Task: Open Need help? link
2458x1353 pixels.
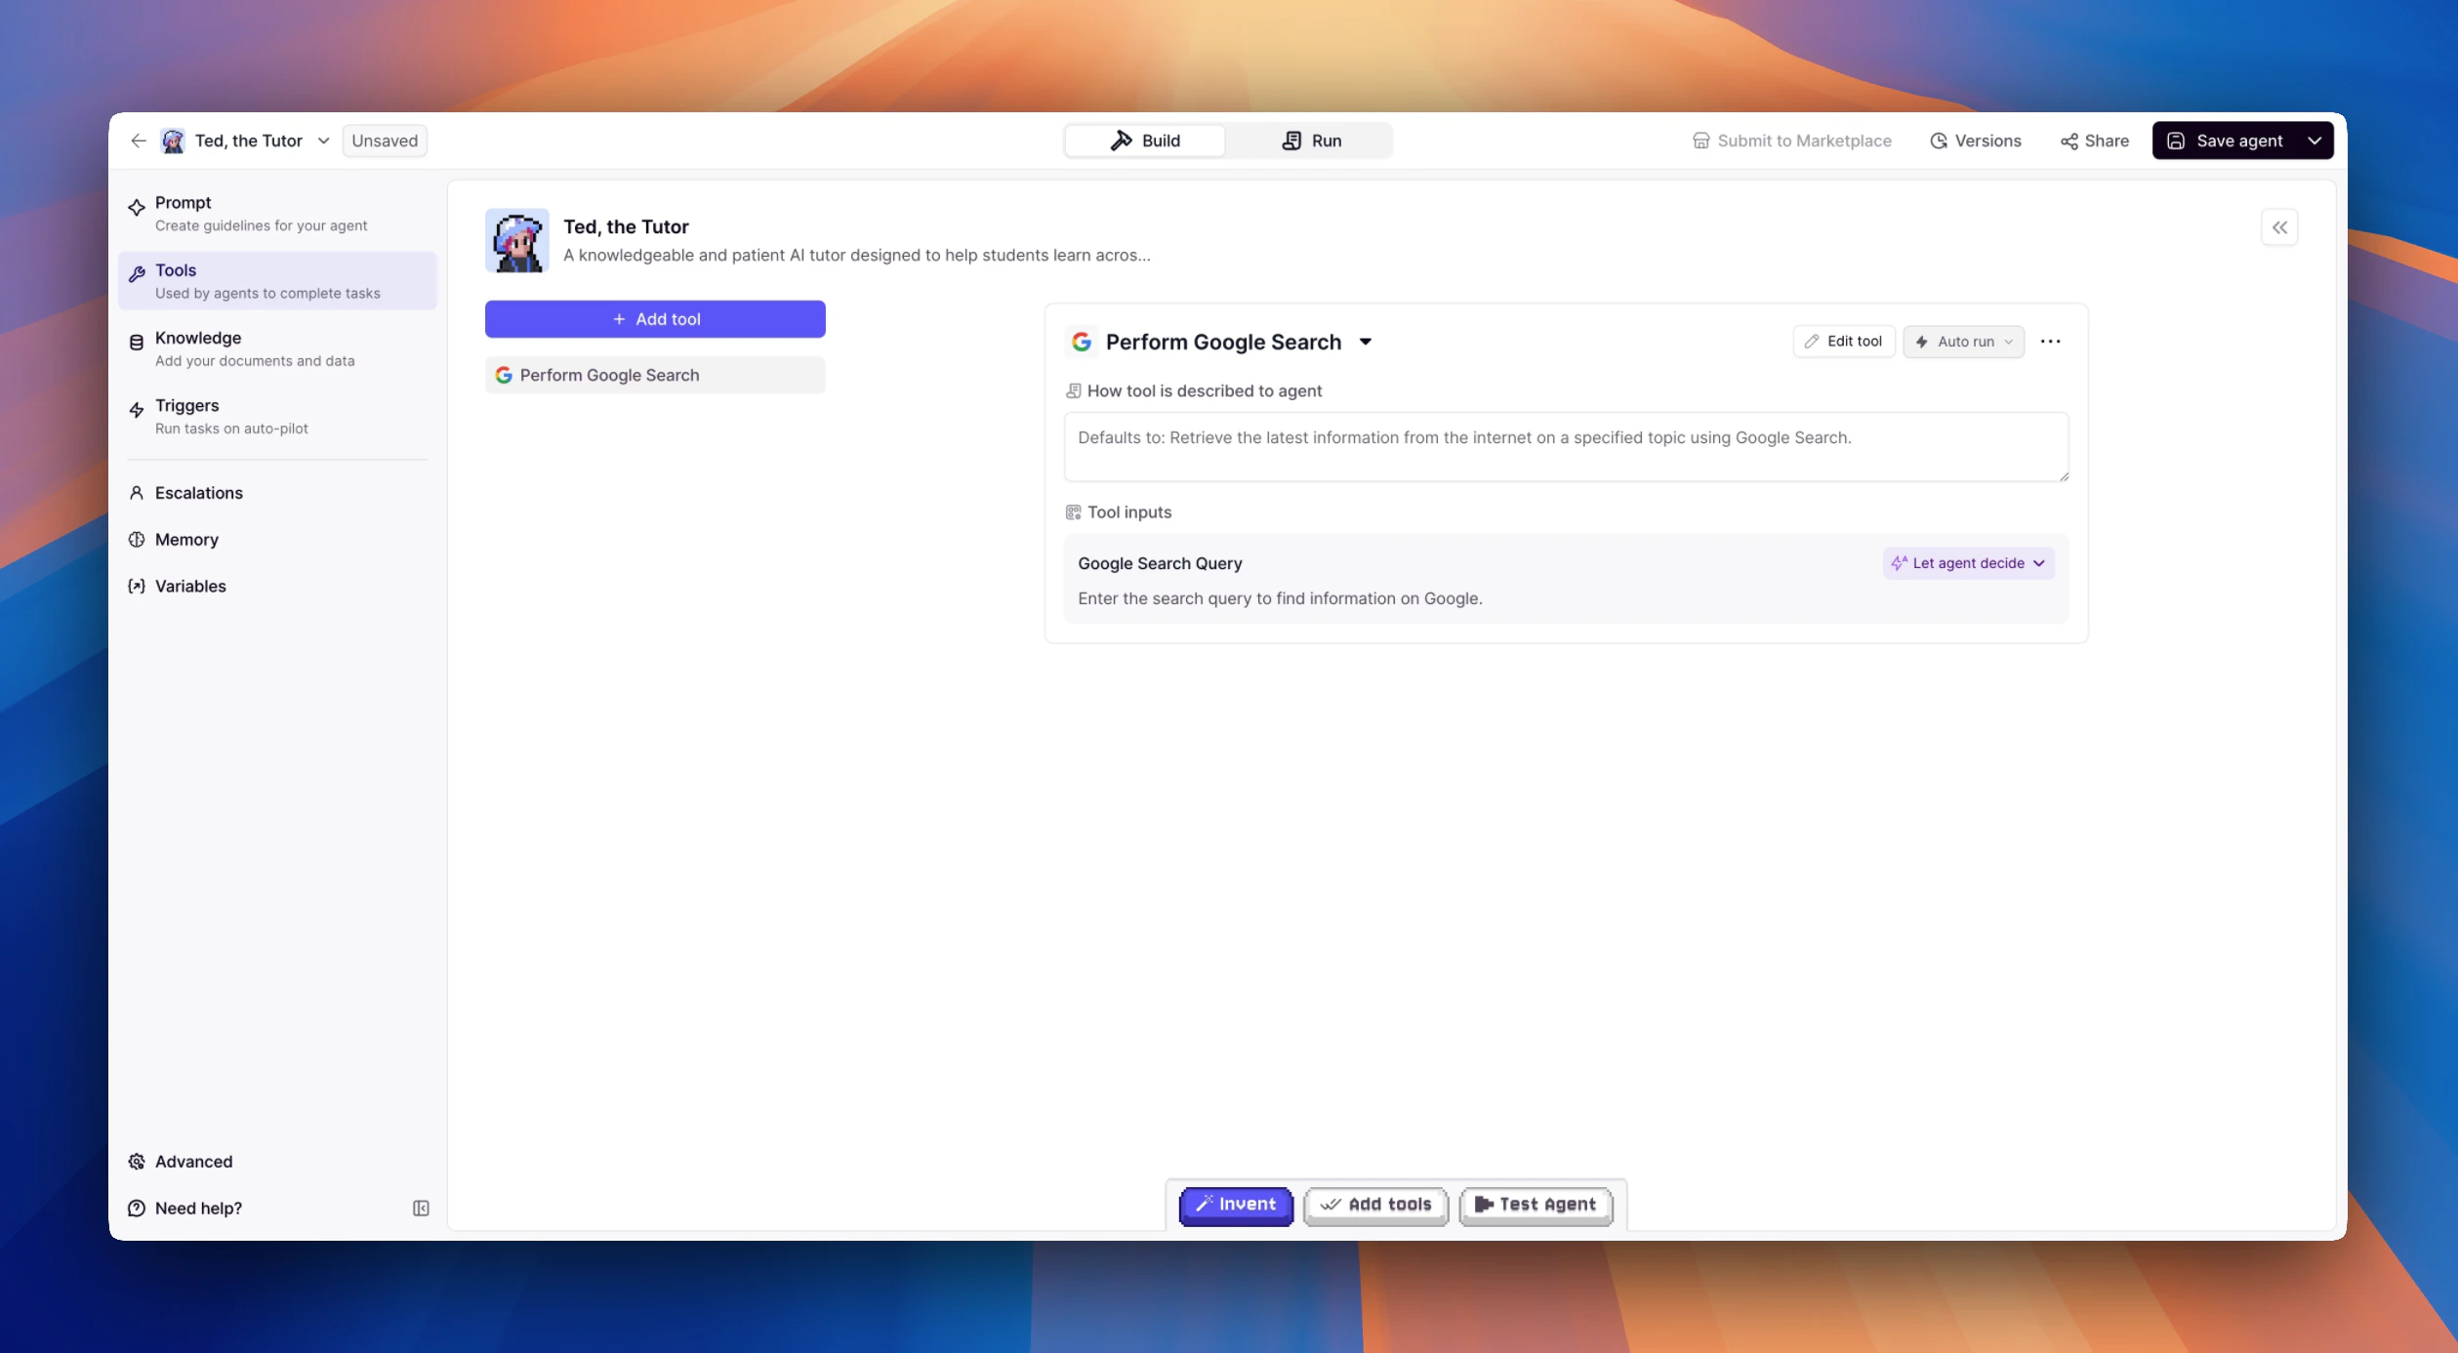Action: 198,1209
